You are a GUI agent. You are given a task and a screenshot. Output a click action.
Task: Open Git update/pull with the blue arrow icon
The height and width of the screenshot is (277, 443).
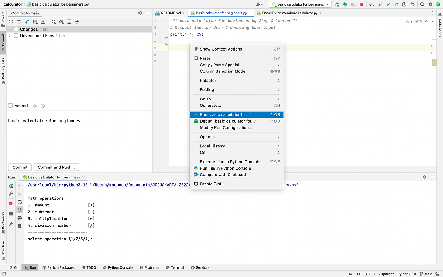380,4
